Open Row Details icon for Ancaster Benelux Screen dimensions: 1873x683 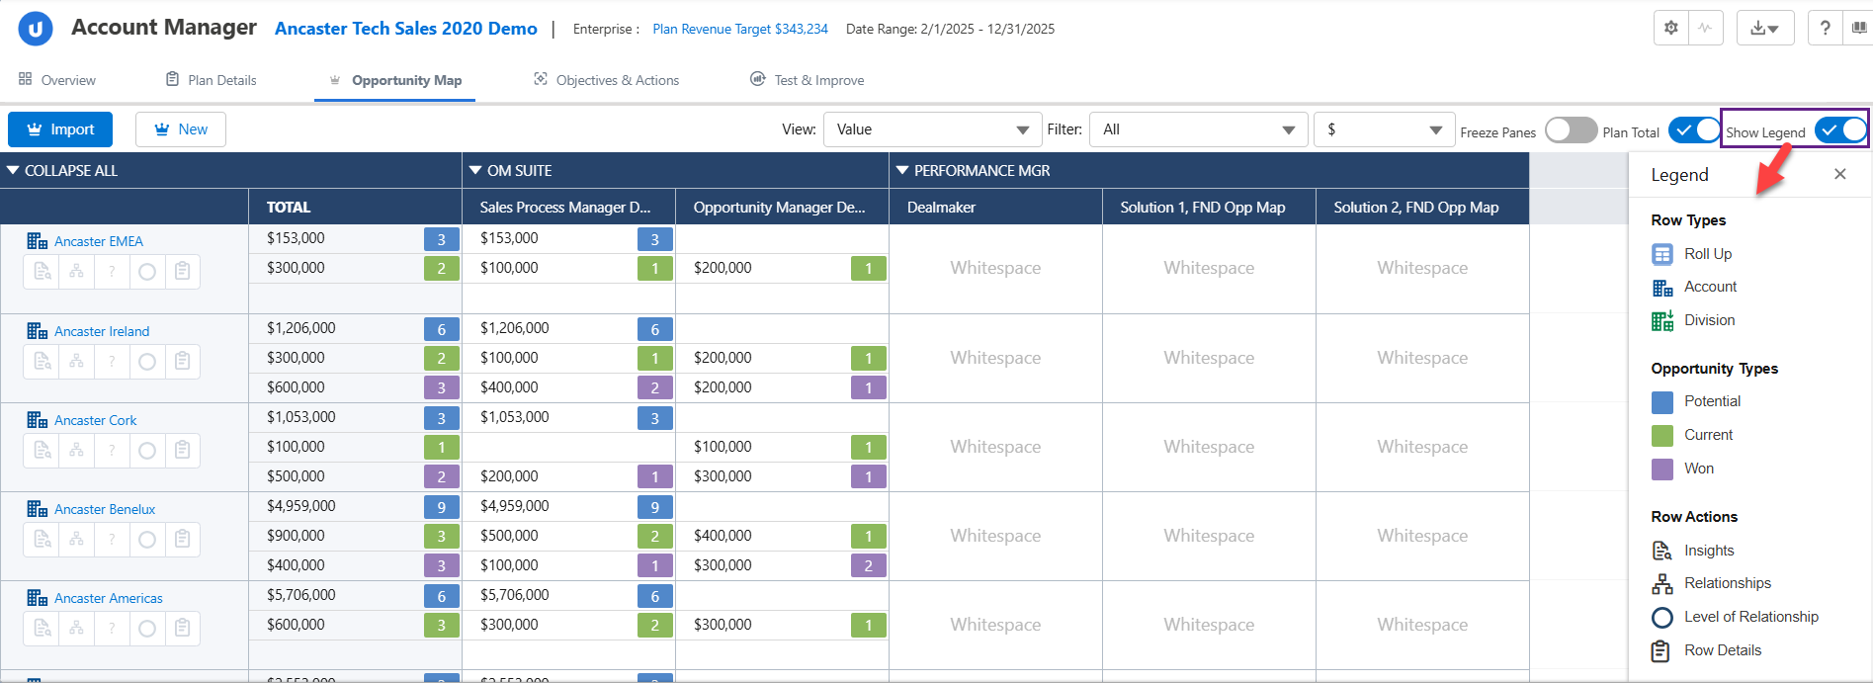click(182, 540)
